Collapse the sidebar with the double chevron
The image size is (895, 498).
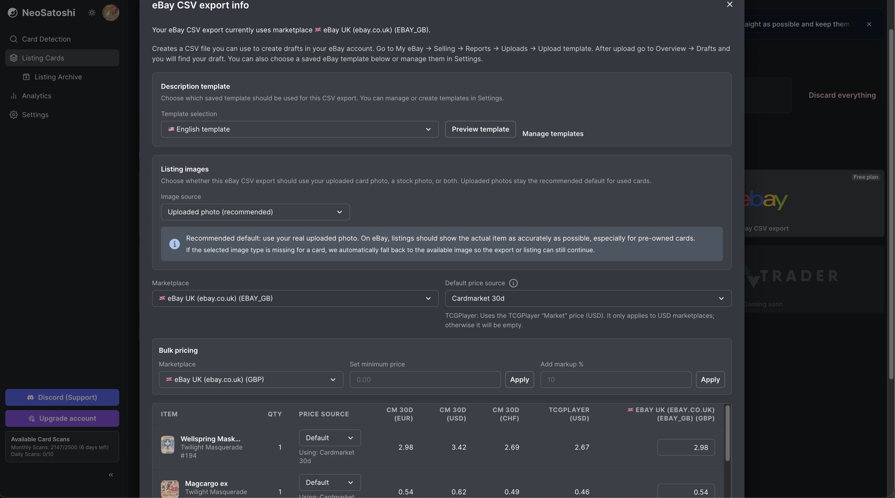(111, 475)
